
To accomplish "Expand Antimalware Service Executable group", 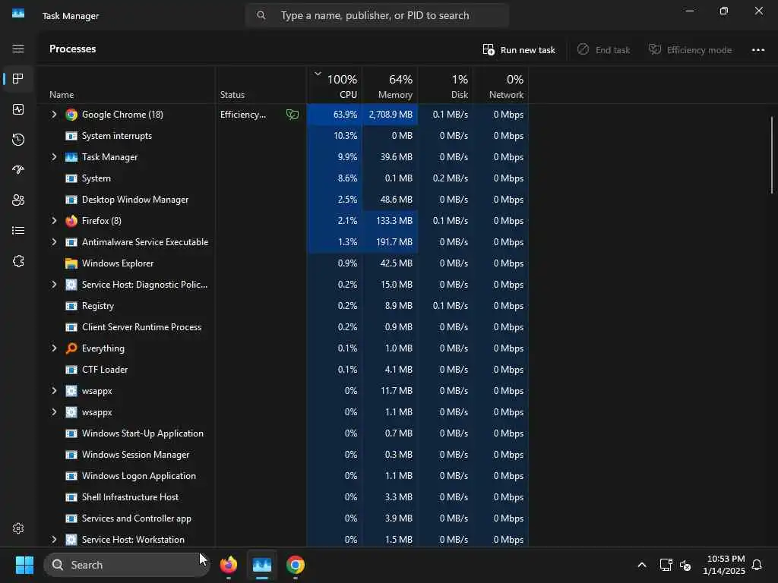I will click(54, 242).
